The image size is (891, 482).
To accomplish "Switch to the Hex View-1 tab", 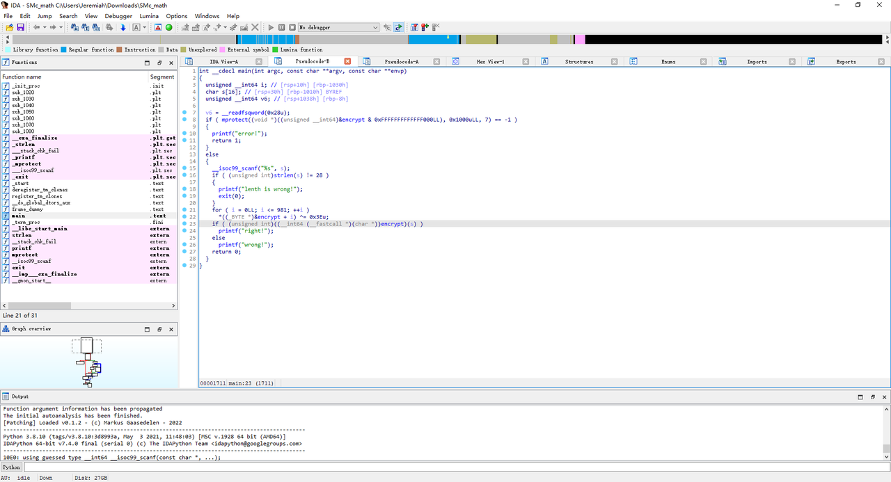I will [490, 61].
